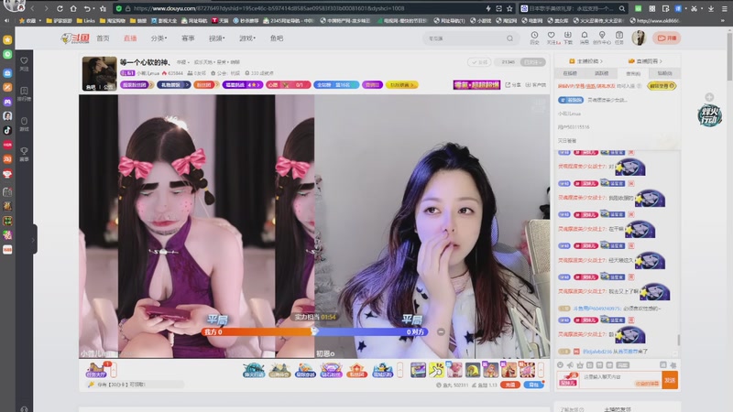Click the red 开播 start streaming button
The width and height of the screenshot is (733, 412).
coord(667,38)
